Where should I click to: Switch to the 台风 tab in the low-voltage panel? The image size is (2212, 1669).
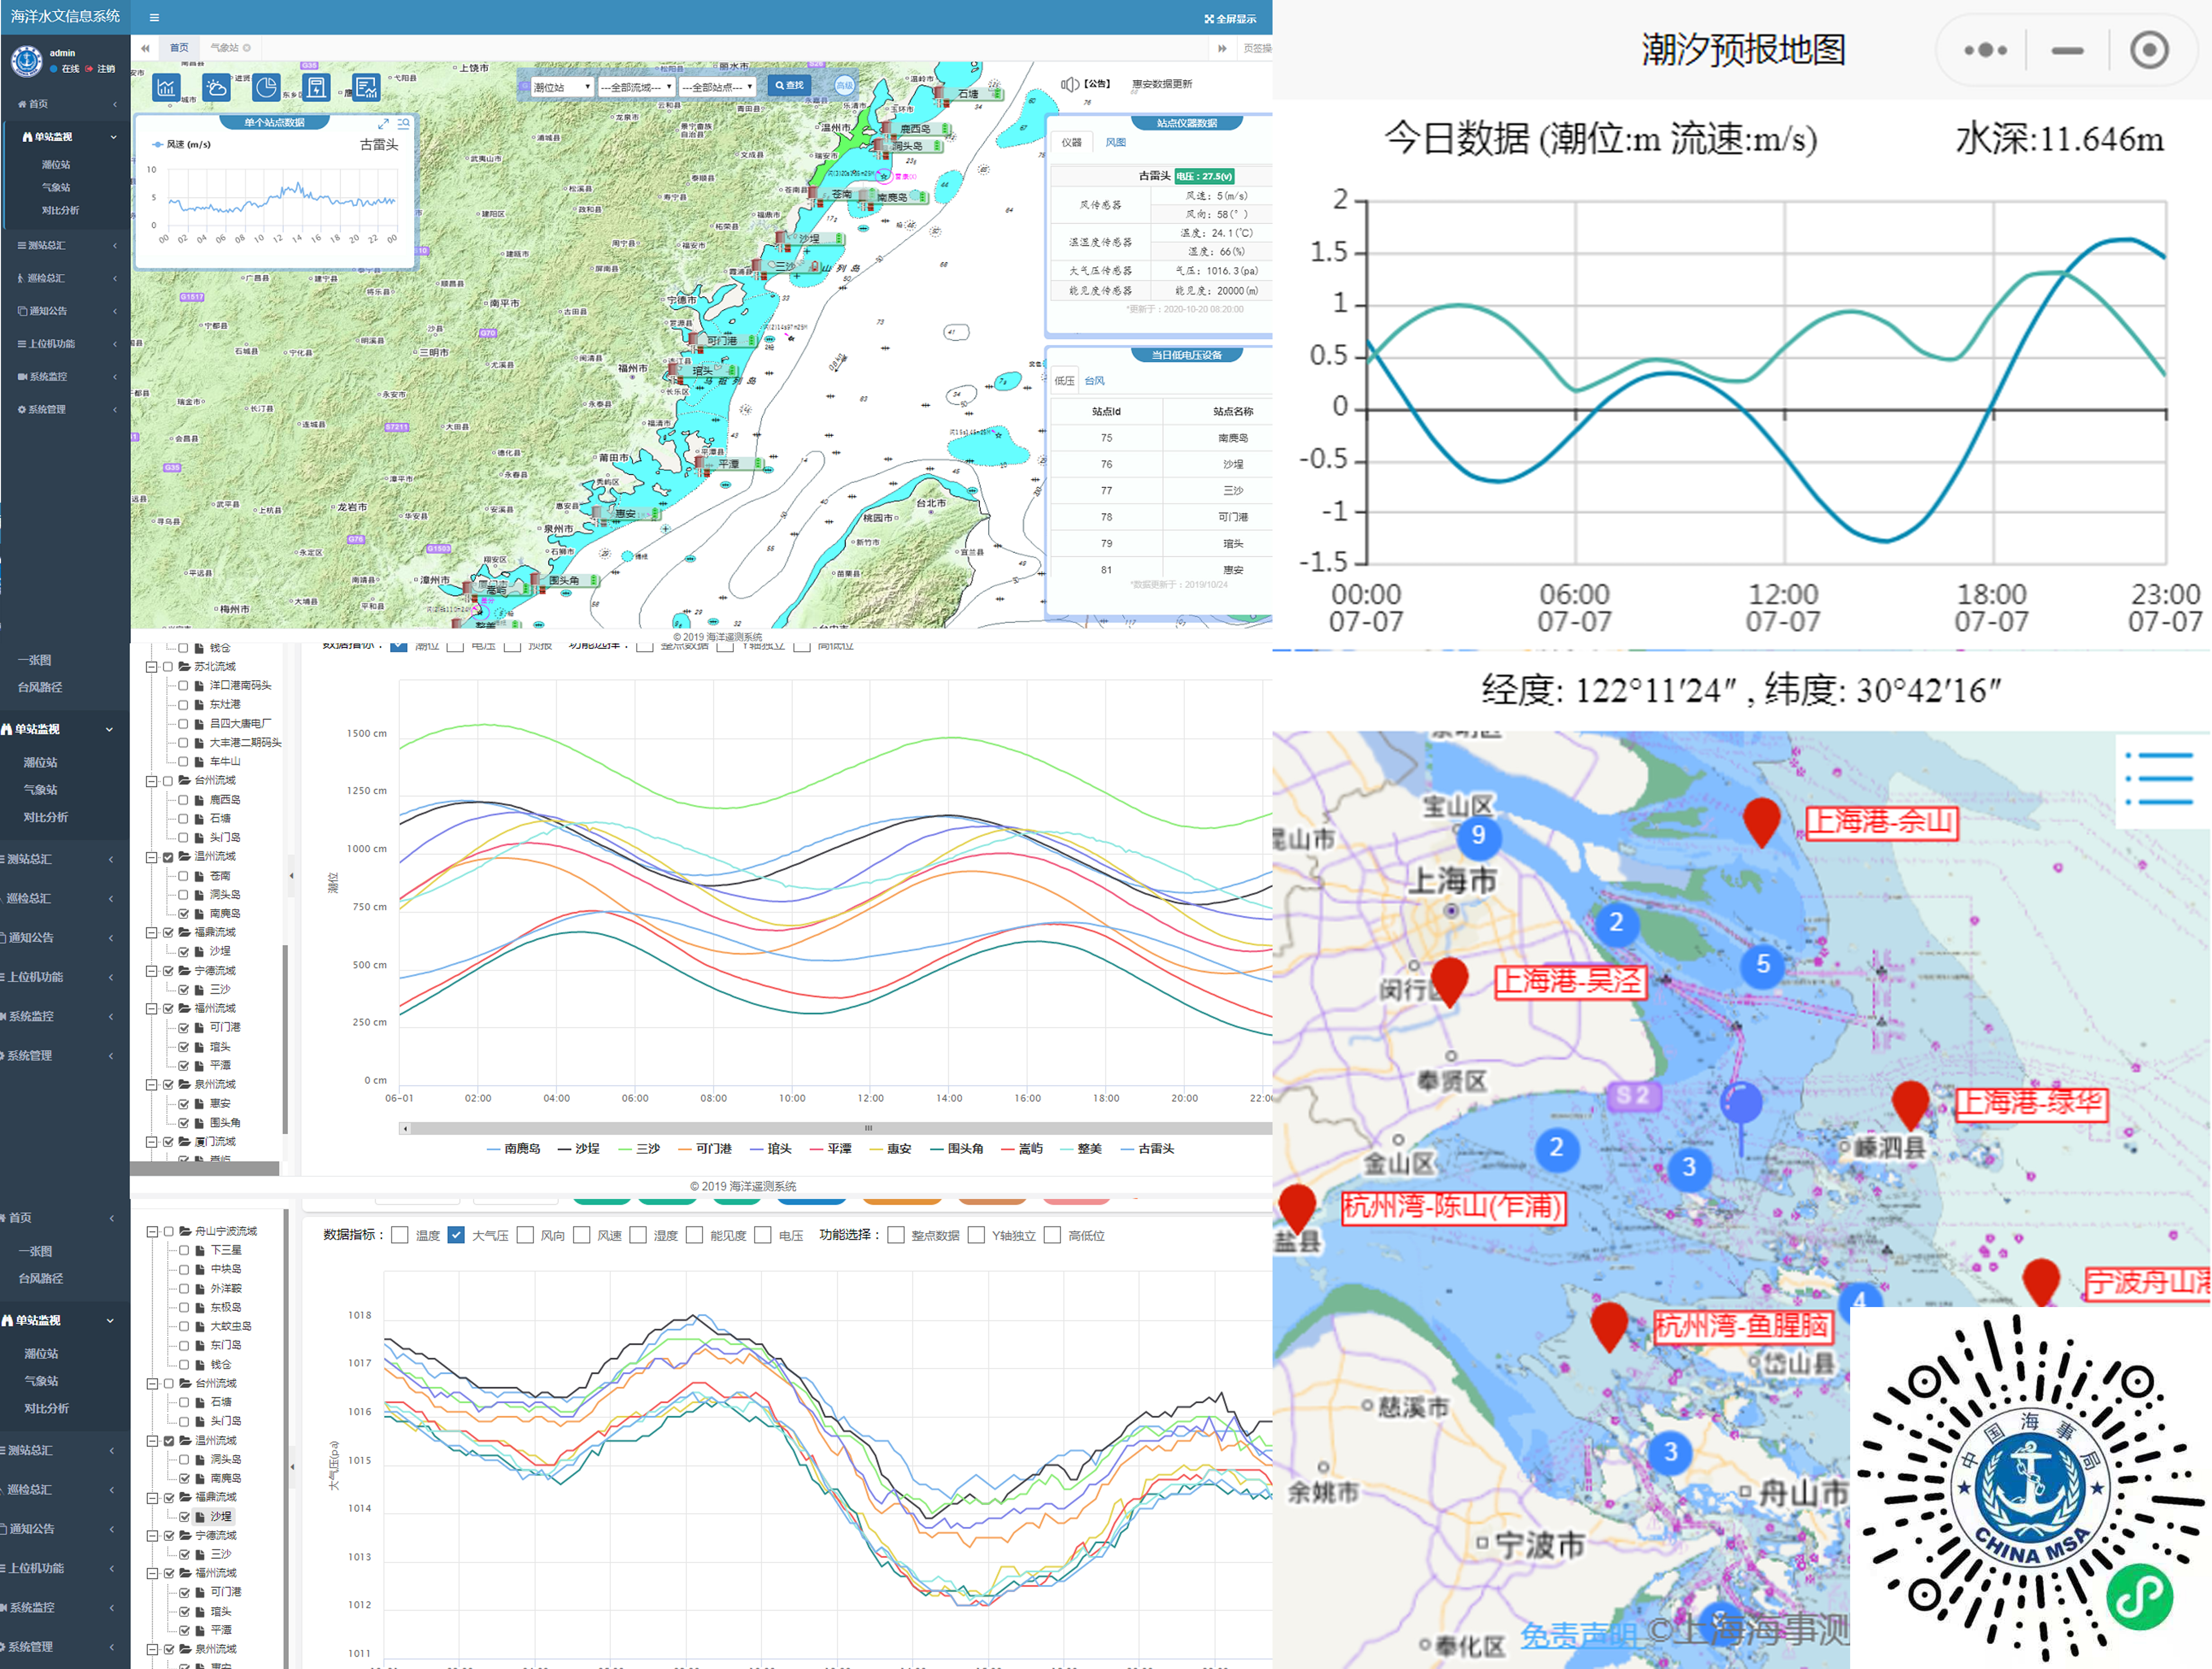pos(1095,381)
